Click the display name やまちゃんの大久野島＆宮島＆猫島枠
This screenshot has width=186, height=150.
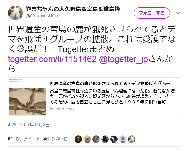pos(73,9)
